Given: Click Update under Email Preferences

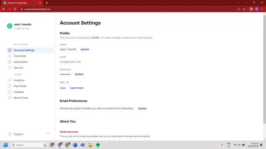Looking at the screenshot, I should (x=142, y=108).
